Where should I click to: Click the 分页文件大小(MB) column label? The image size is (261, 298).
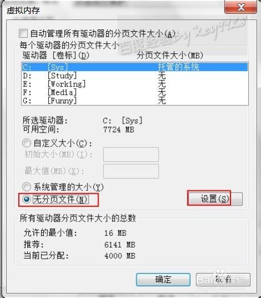click(170, 55)
